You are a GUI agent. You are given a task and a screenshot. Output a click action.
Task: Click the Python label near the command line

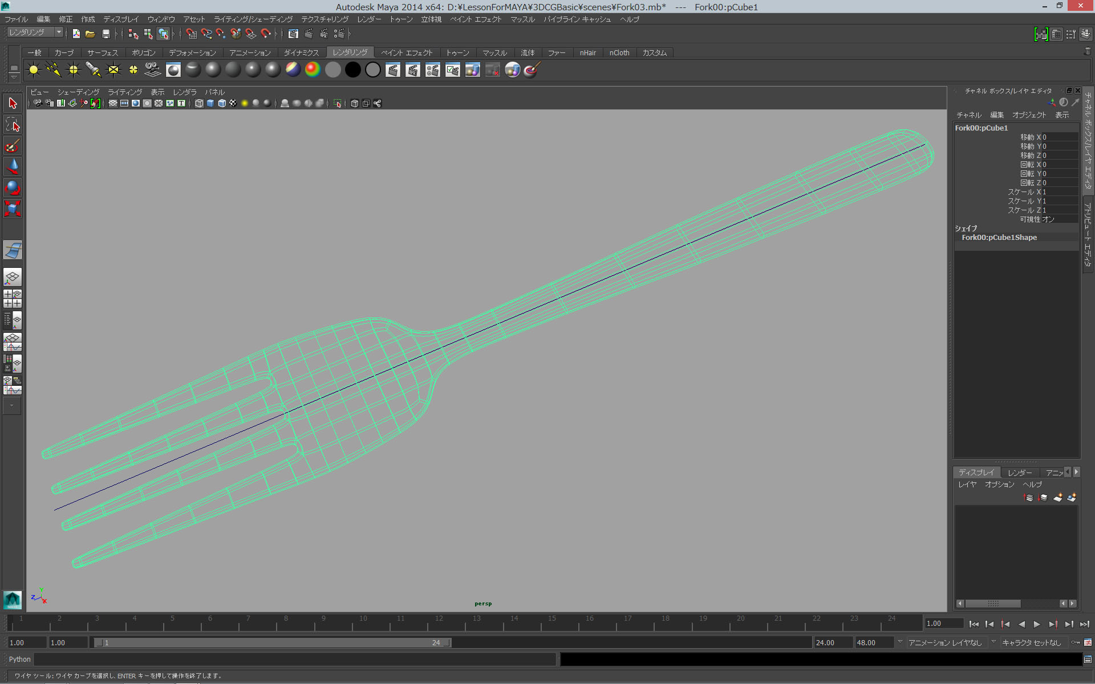point(19,659)
